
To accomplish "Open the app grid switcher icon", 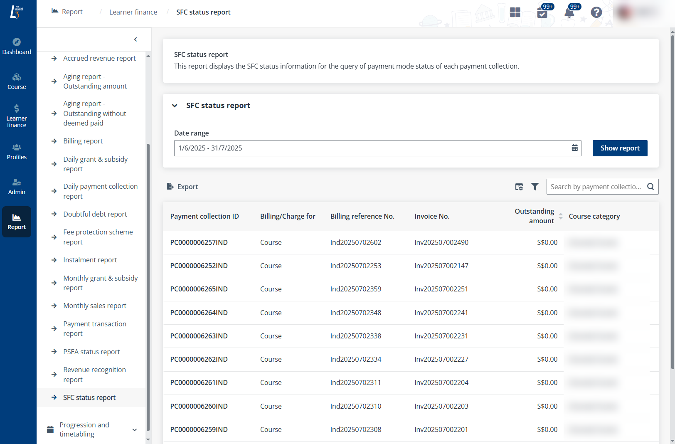I will tap(515, 12).
